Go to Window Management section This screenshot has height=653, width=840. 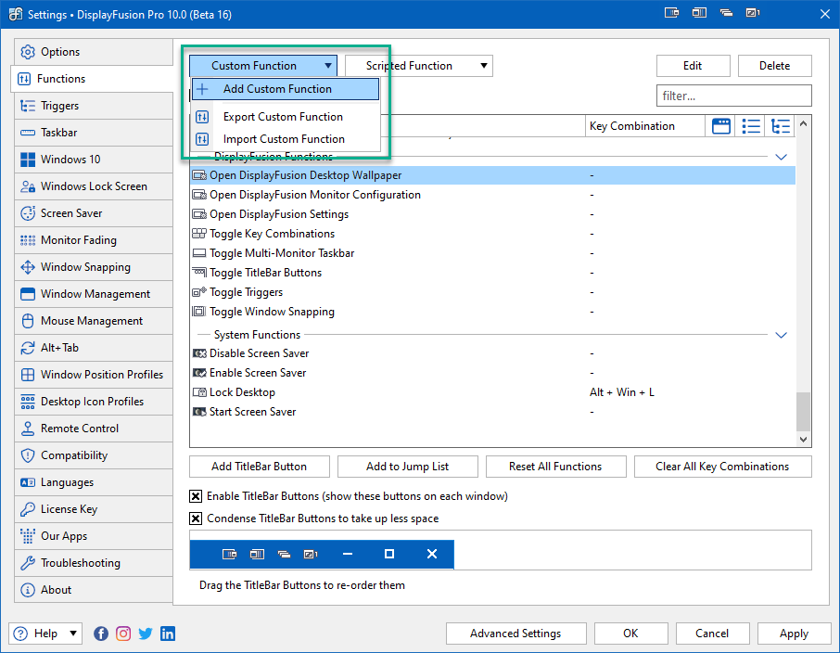94,294
